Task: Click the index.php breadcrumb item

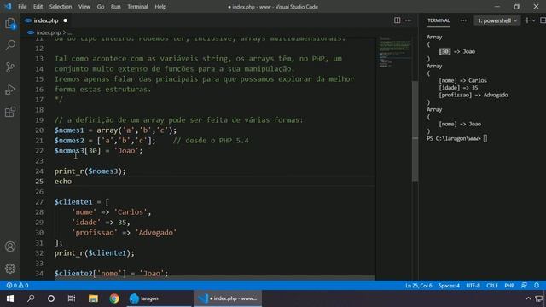Action: pyautogui.click(x=49, y=32)
